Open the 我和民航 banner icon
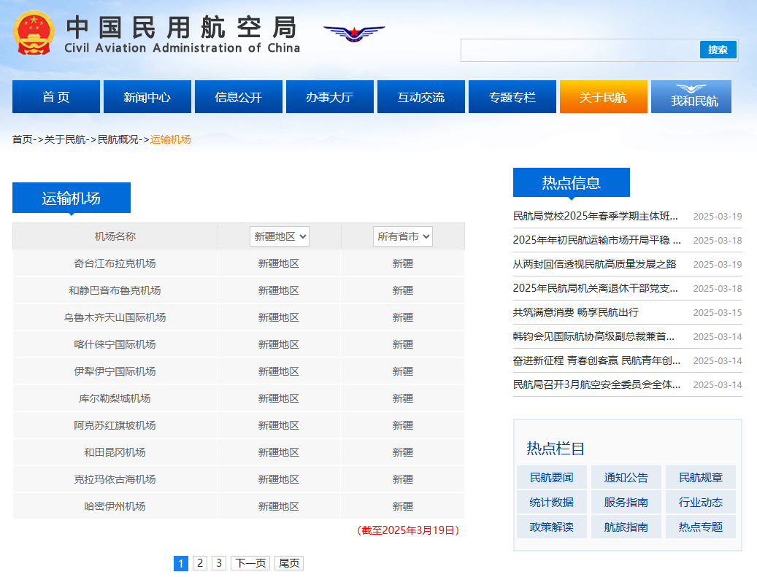Image resolution: width=757 pixels, height=577 pixels. point(691,96)
